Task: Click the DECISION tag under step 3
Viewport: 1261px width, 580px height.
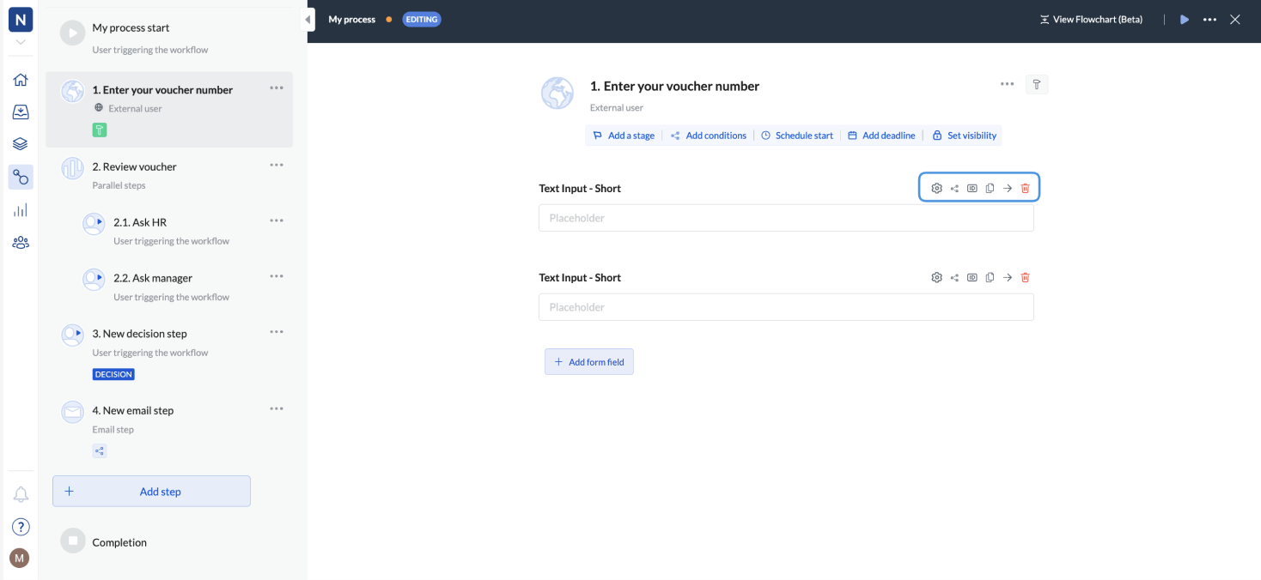Action: coord(113,374)
